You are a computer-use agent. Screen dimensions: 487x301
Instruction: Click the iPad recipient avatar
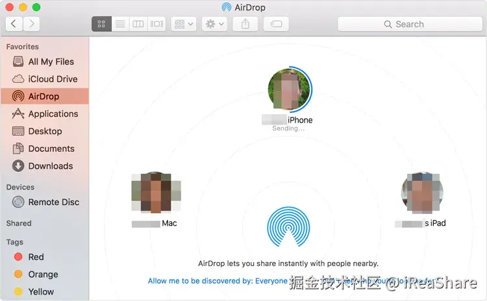click(x=423, y=193)
